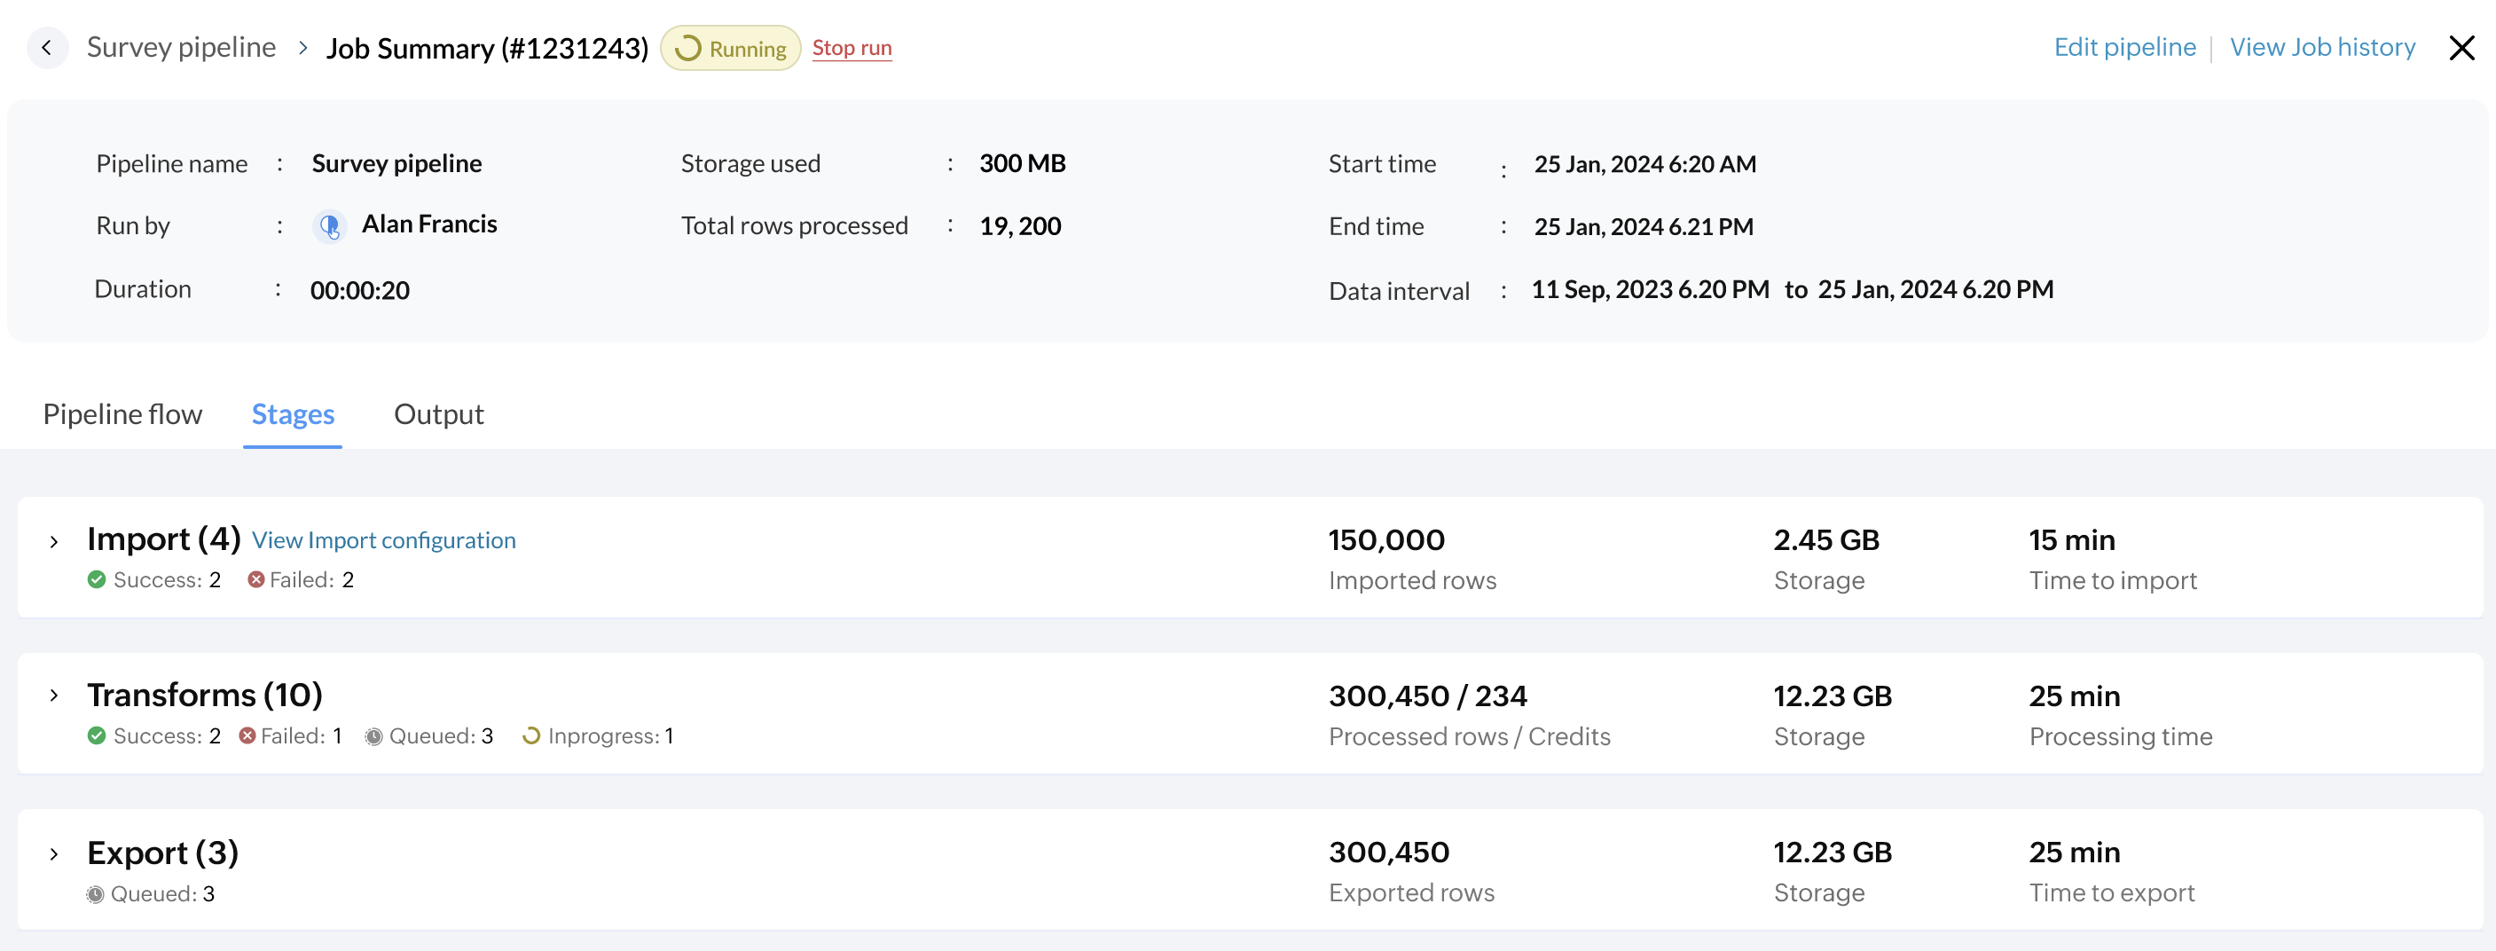This screenshot has width=2496, height=951.
Task: Click Import green success check icon
Action: 97,579
